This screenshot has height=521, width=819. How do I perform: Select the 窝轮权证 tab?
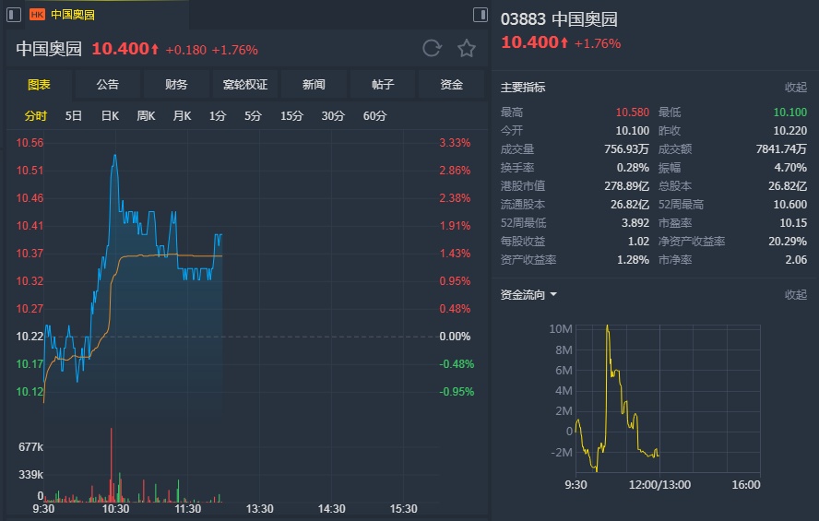245,85
